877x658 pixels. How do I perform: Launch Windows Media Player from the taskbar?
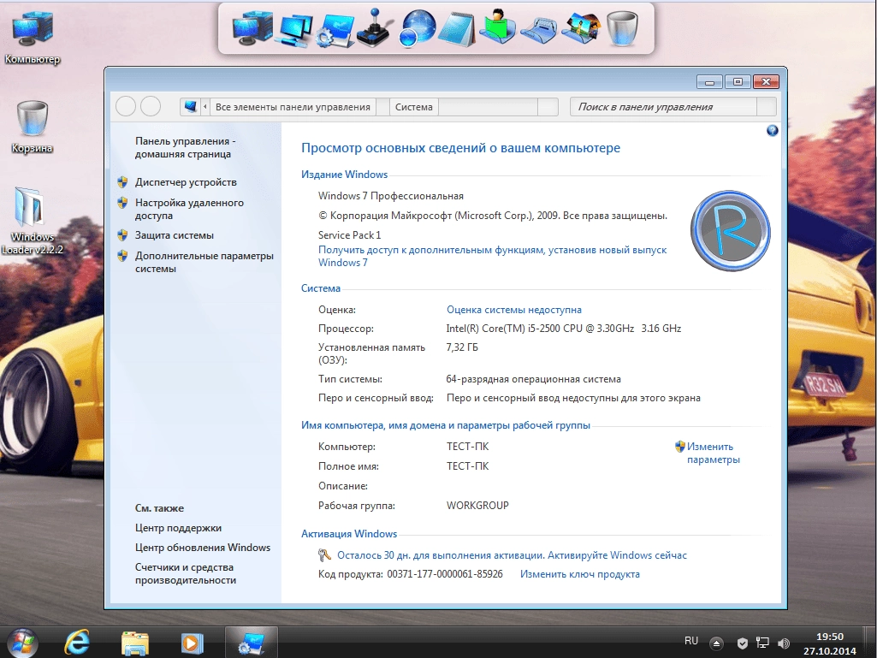click(193, 643)
